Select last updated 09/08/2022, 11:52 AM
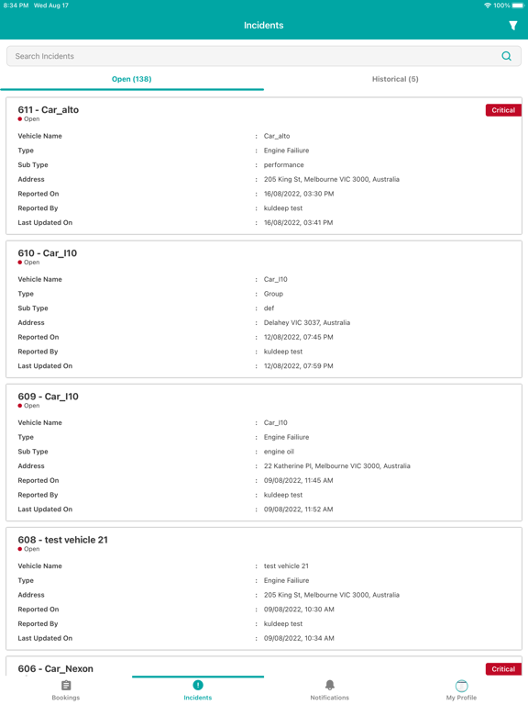The width and height of the screenshot is (528, 705). (x=299, y=509)
